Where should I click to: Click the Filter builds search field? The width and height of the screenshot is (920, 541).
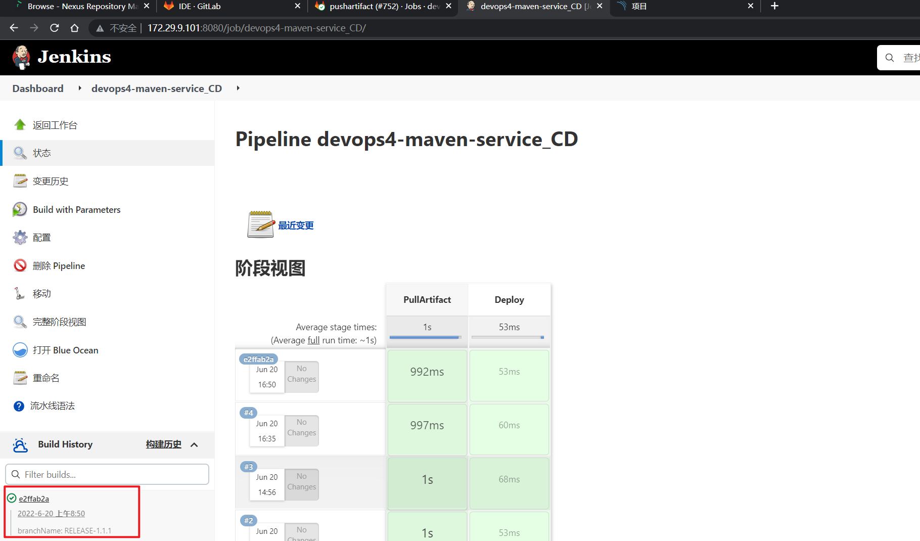(107, 474)
